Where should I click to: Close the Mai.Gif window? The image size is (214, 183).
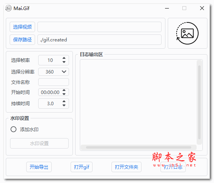point(202,8)
